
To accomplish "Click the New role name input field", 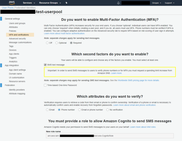I will [110, 136].
